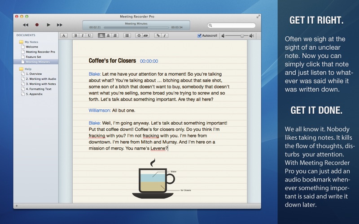
Task: Center-align the text
Action: coord(108,35)
